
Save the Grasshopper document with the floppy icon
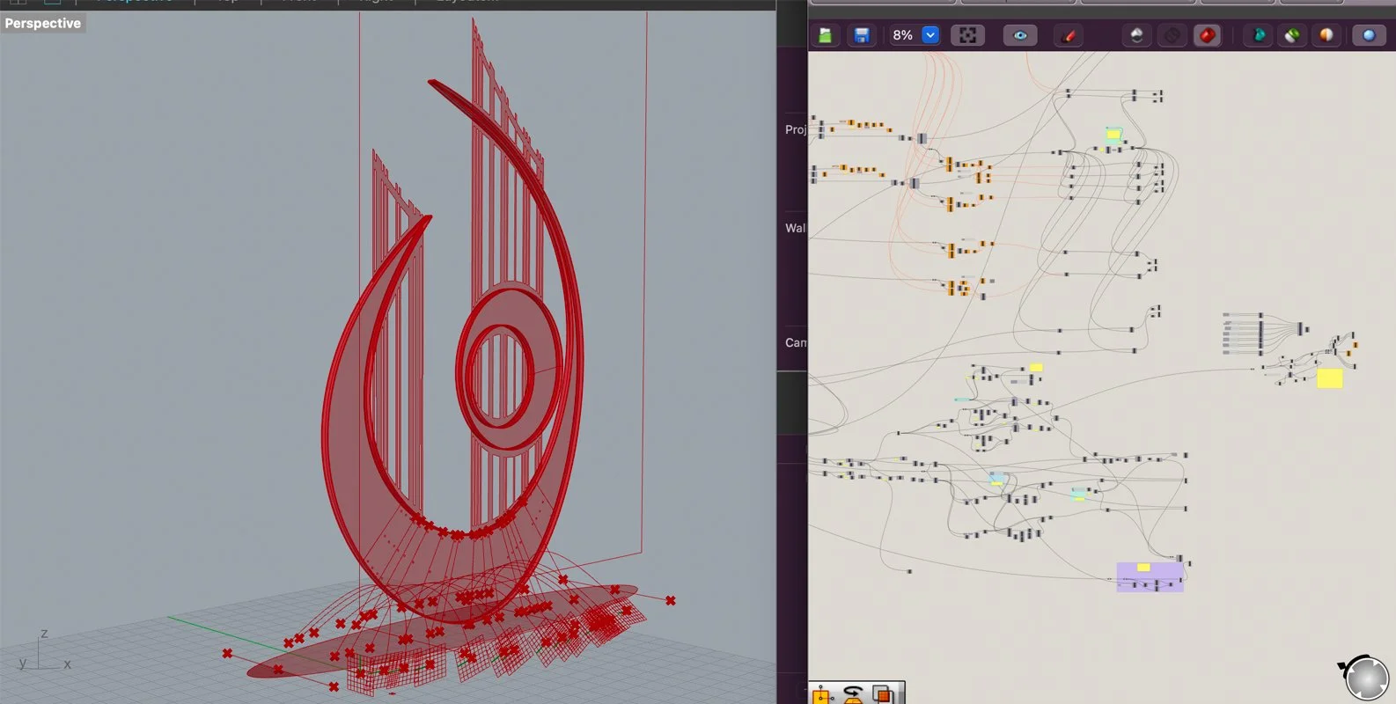coord(862,35)
